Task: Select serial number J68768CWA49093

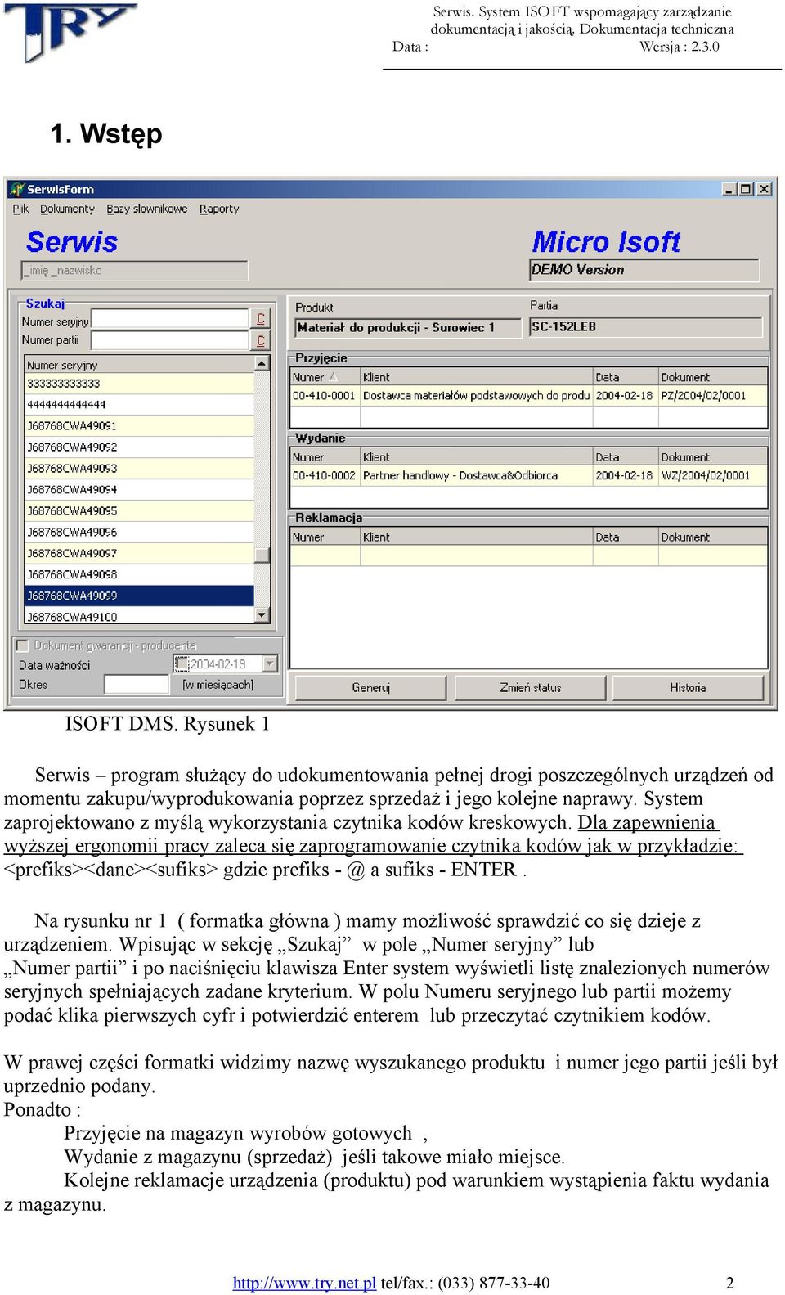Action: pos(139,468)
